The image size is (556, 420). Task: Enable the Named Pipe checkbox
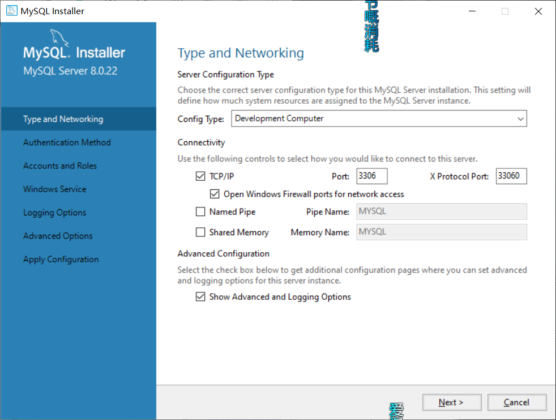200,211
